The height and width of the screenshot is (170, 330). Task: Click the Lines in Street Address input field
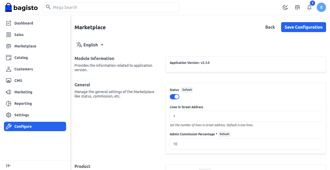[x=246, y=116]
